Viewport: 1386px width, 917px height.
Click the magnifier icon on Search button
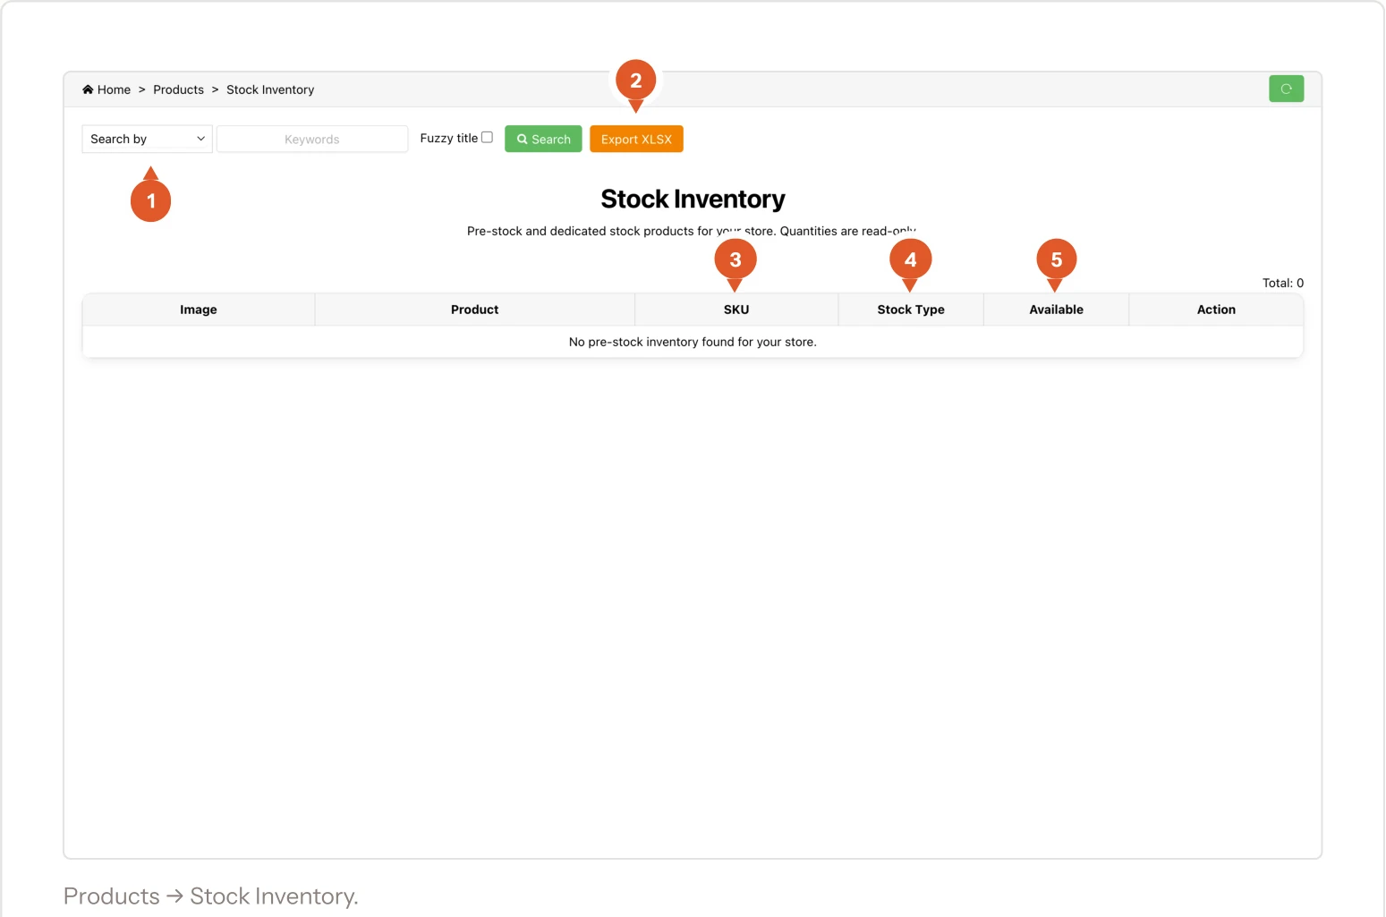[523, 140]
